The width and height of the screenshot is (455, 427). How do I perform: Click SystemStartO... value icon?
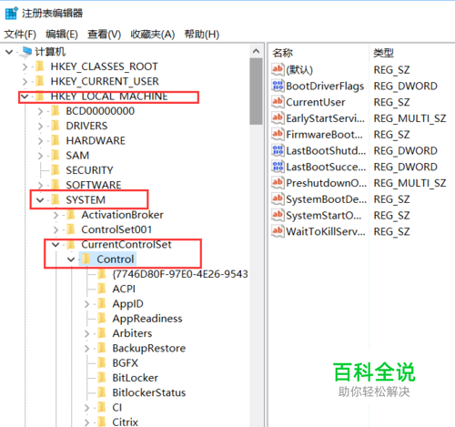(x=278, y=215)
